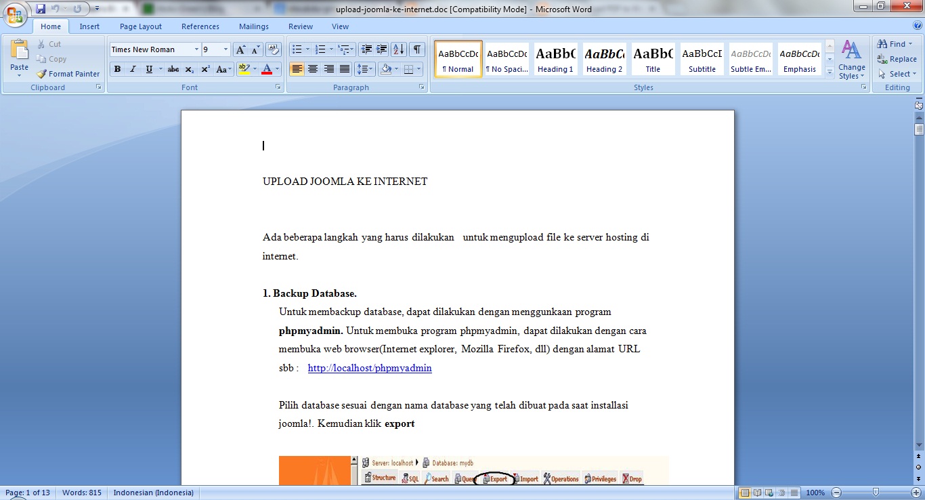
Task: Open the Sort dialog
Action: click(399, 49)
